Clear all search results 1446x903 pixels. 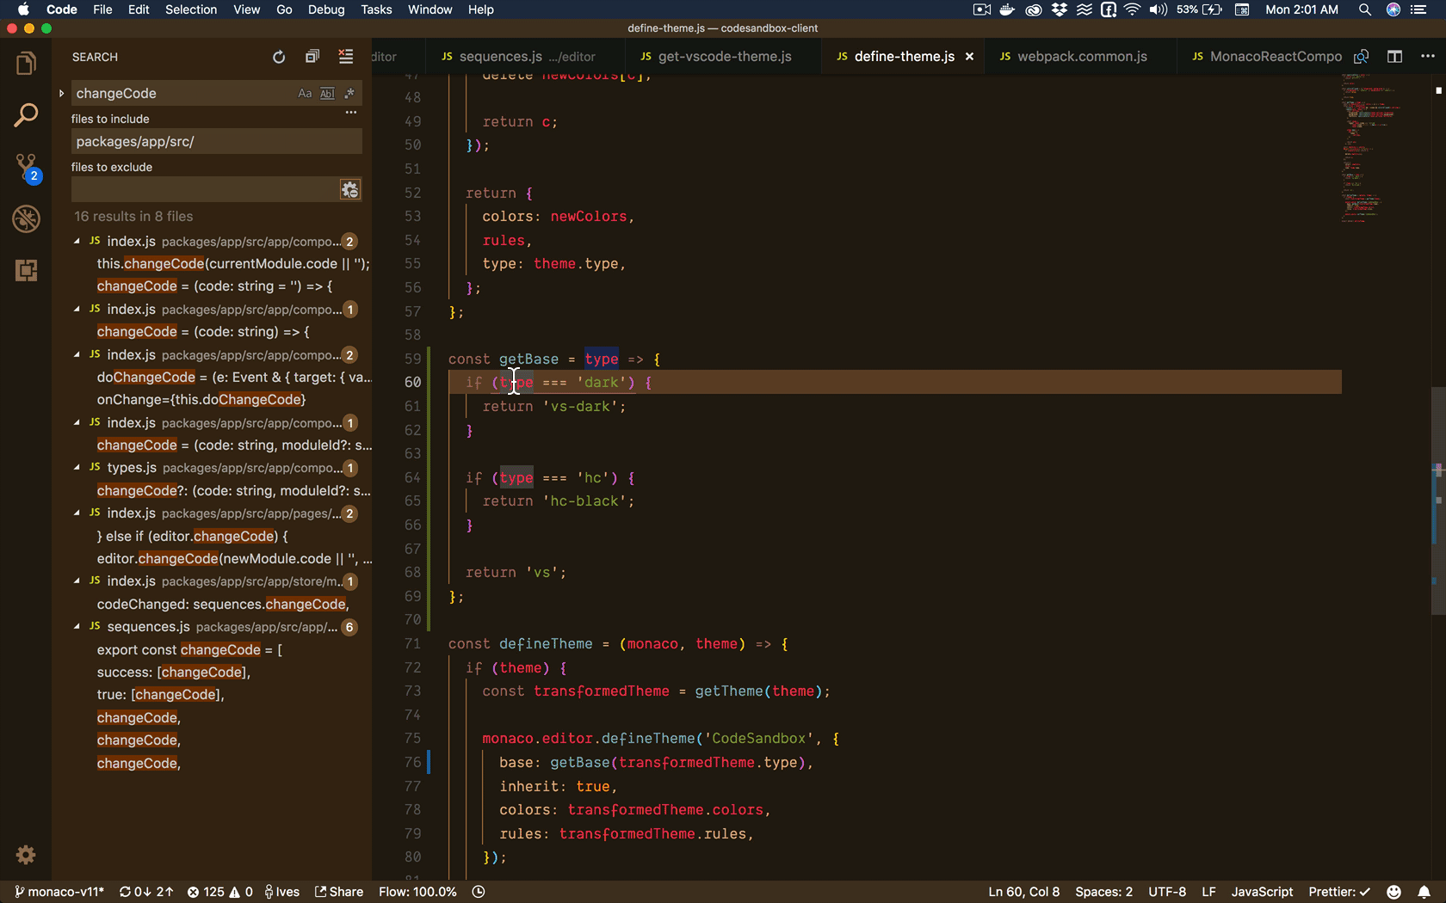346,57
